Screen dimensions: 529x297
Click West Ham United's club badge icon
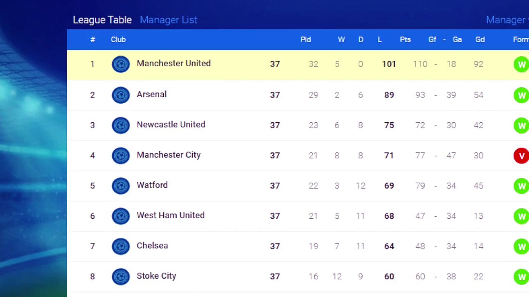[121, 216]
